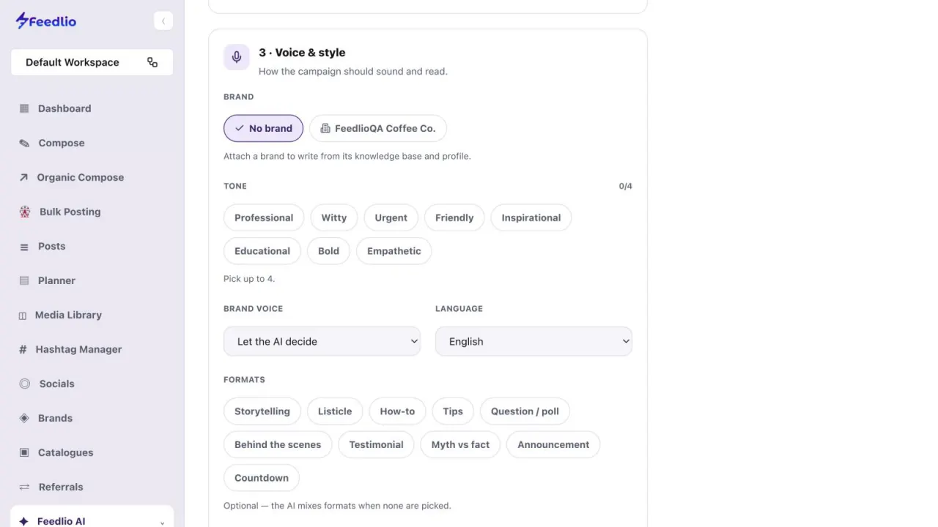Screen dimensions: 938x527
Task: Expand the Feedlio AI menu chevron
Action: pyautogui.click(x=162, y=523)
